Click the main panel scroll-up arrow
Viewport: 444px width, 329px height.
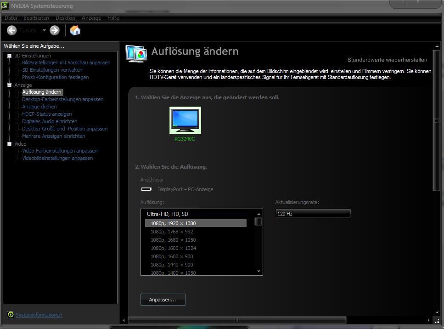point(437,46)
